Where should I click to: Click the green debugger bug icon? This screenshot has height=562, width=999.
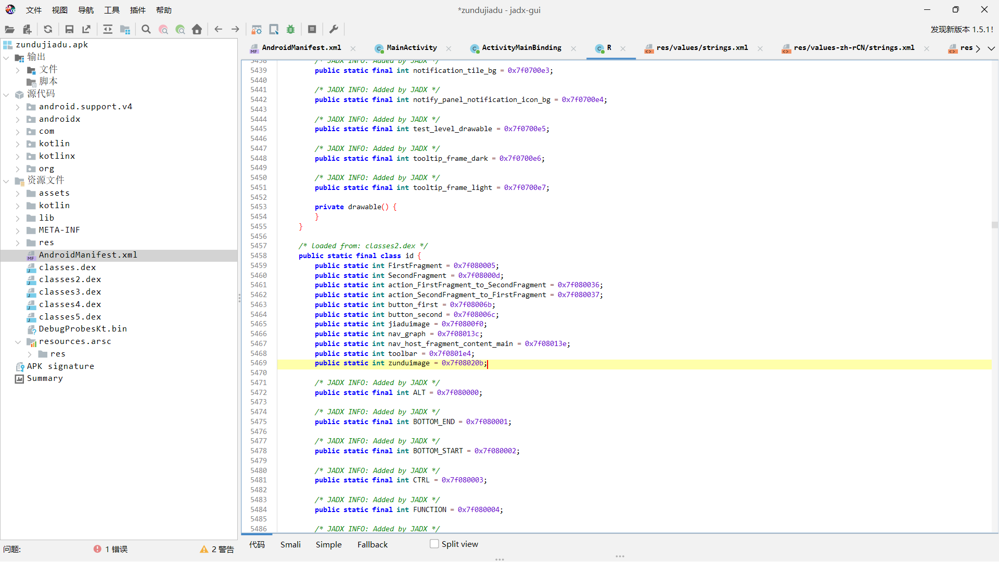point(291,30)
